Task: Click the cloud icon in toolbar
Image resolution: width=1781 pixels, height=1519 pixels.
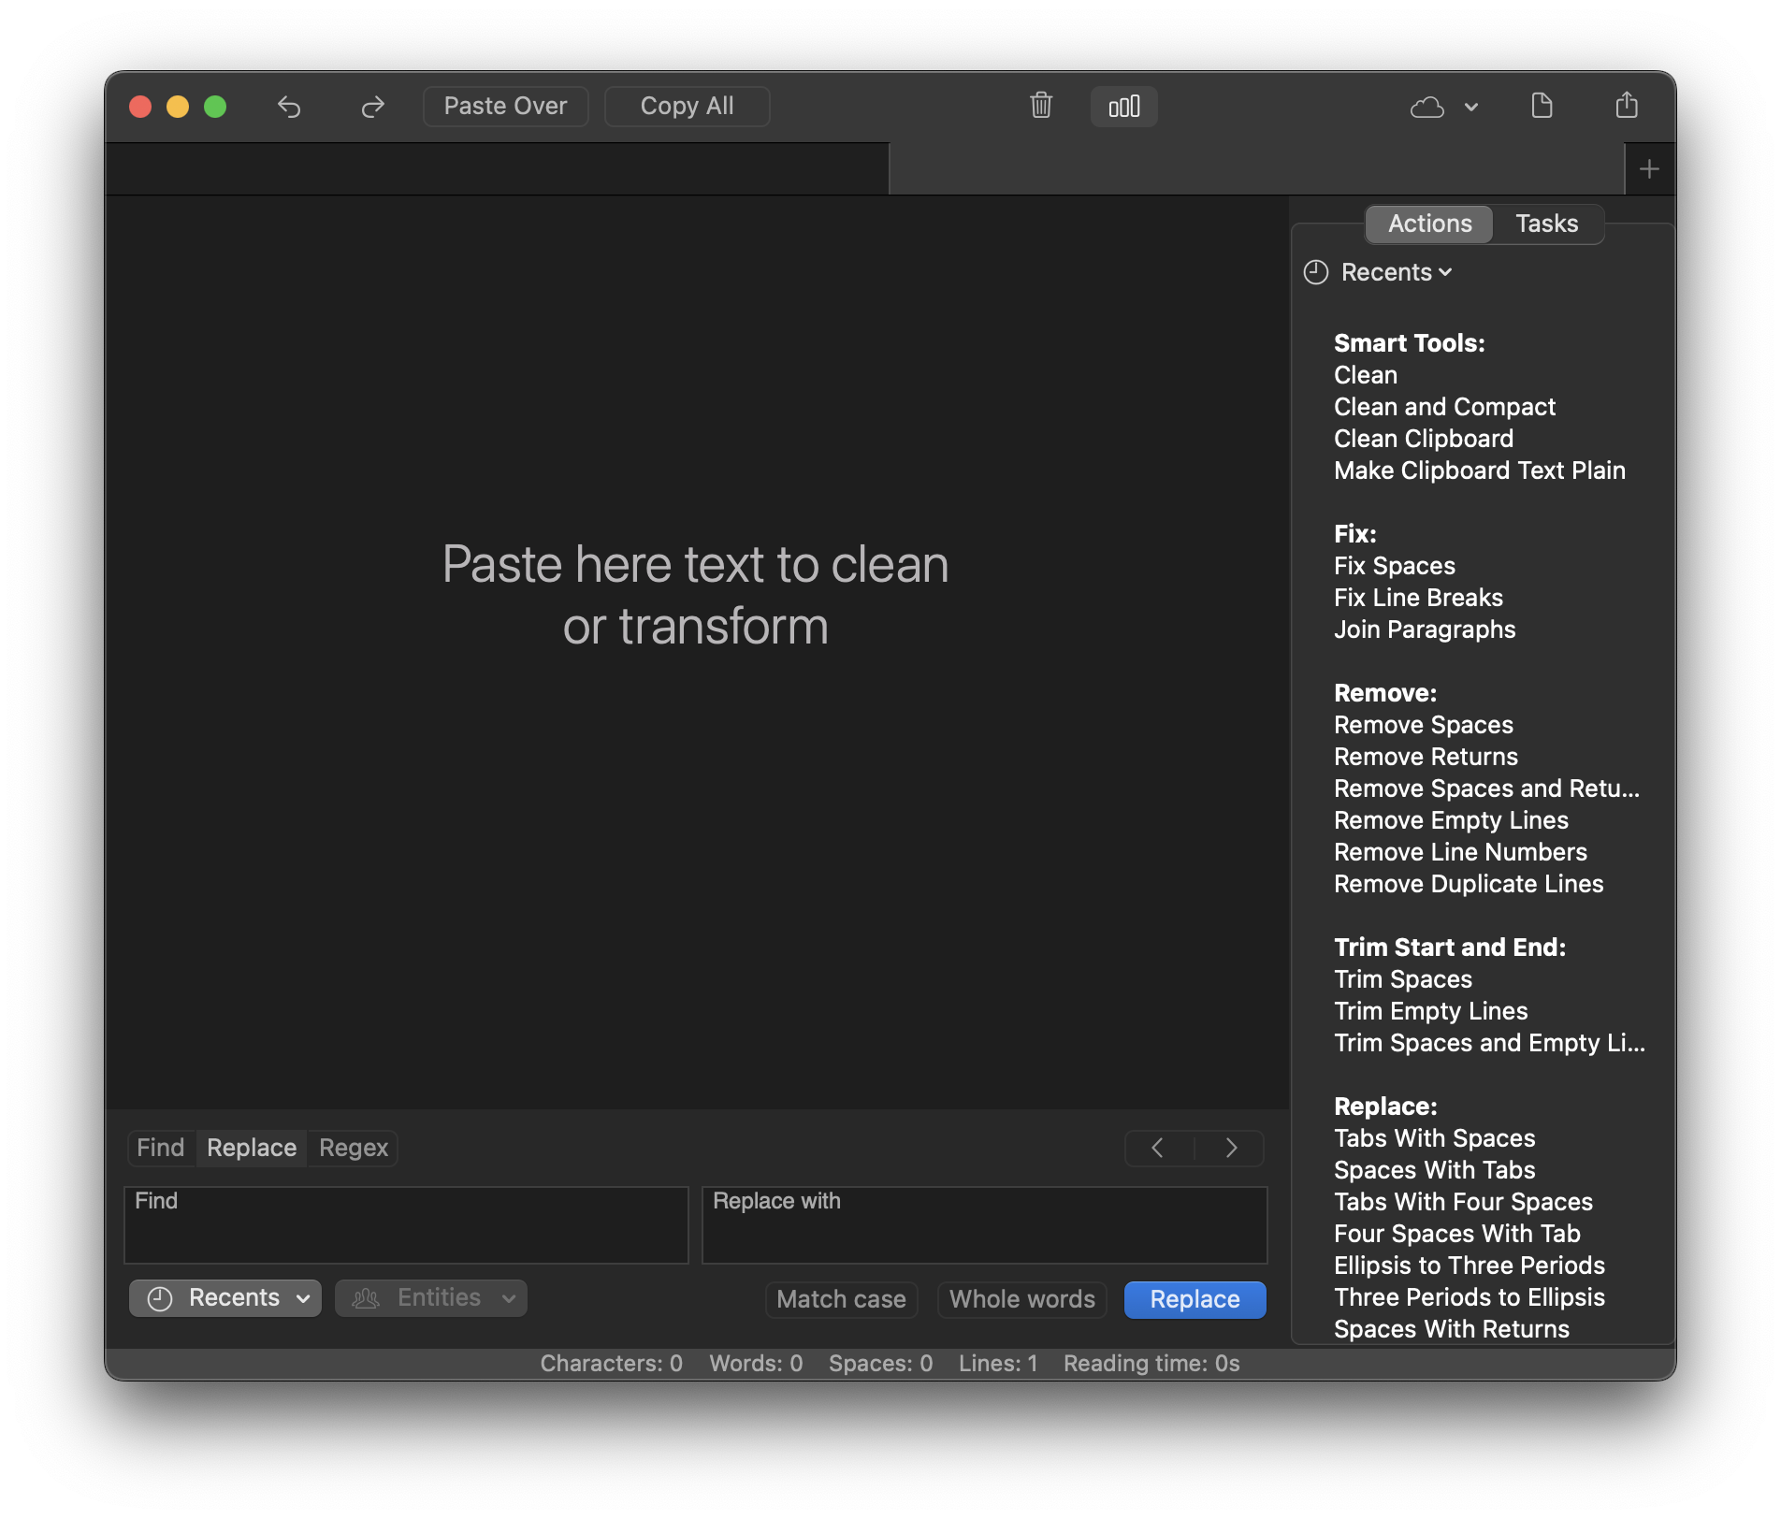Action: pyautogui.click(x=1427, y=107)
